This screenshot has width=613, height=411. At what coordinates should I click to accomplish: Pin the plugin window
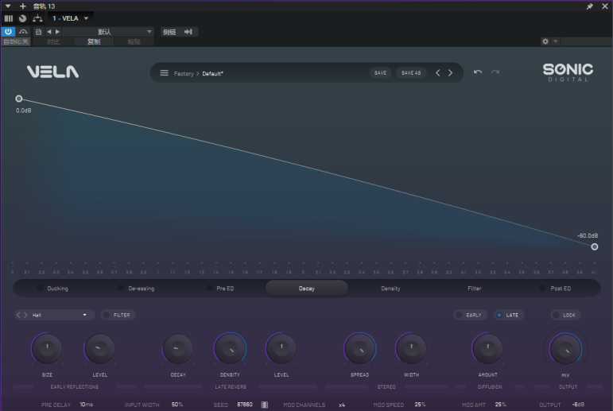pyautogui.click(x=589, y=6)
